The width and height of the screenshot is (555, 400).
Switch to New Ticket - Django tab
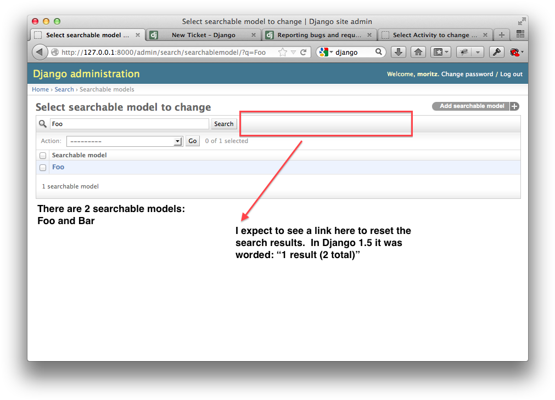pyautogui.click(x=203, y=35)
